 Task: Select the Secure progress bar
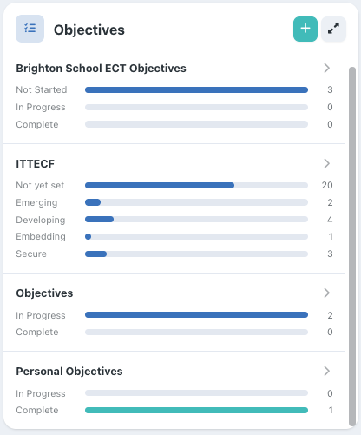tap(196, 254)
